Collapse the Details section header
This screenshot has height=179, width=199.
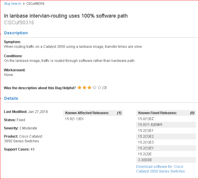[11, 98]
